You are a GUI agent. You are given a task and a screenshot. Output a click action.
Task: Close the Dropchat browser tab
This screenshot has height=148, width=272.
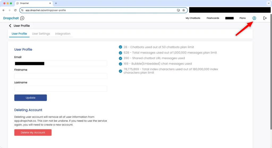[x=50, y=3]
